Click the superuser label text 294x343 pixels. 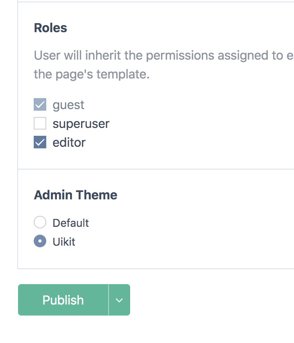click(80, 123)
